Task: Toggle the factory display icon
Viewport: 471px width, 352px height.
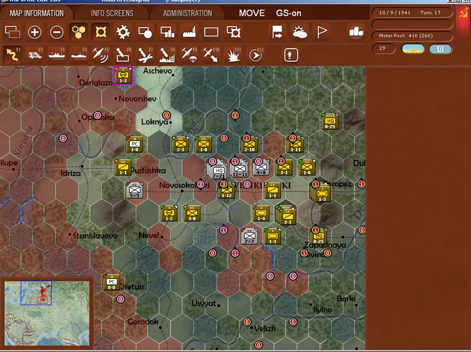Action: 189,32
